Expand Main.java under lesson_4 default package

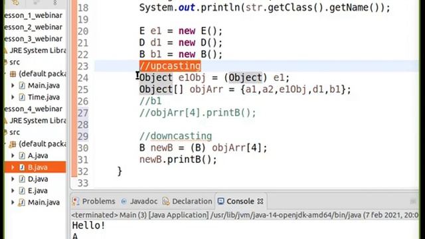coord(13,202)
